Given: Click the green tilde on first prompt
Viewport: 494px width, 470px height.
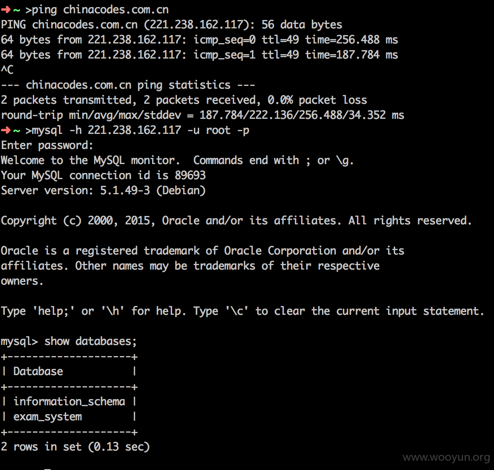Looking at the screenshot, I should (x=17, y=10).
